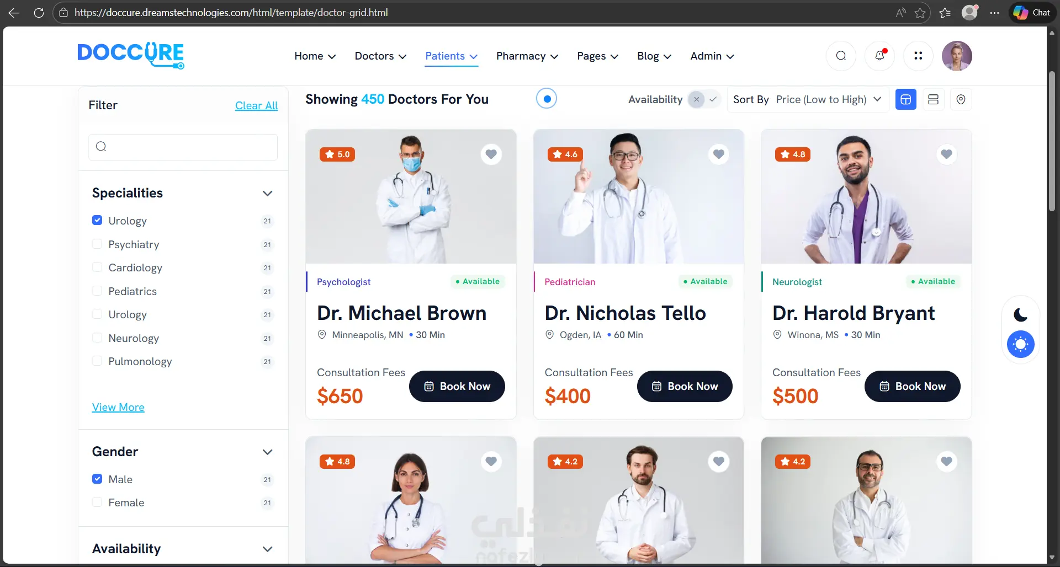The height and width of the screenshot is (567, 1060).
Task: Select the radio button beside doctor count
Action: click(x=547, y=99)
